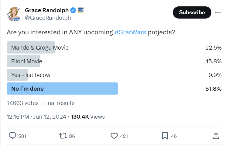Click the No I'm done poll bar
229x146 pixels.
tap(62, 89)
